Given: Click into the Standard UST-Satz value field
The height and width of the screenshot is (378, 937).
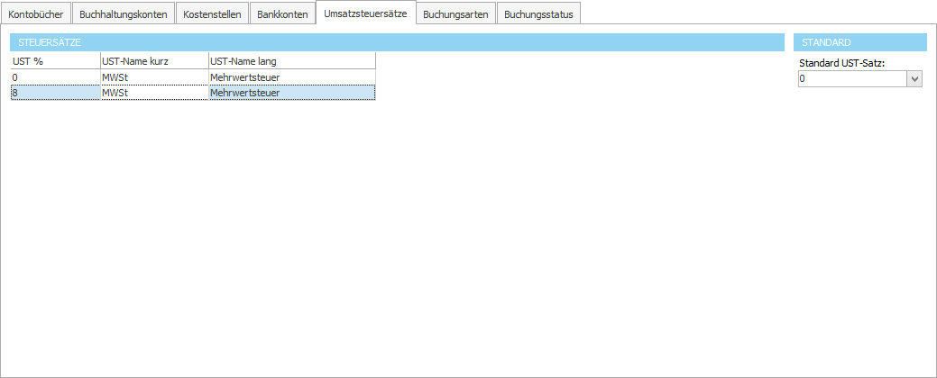Looking at the screenshot, I should 851,79.
